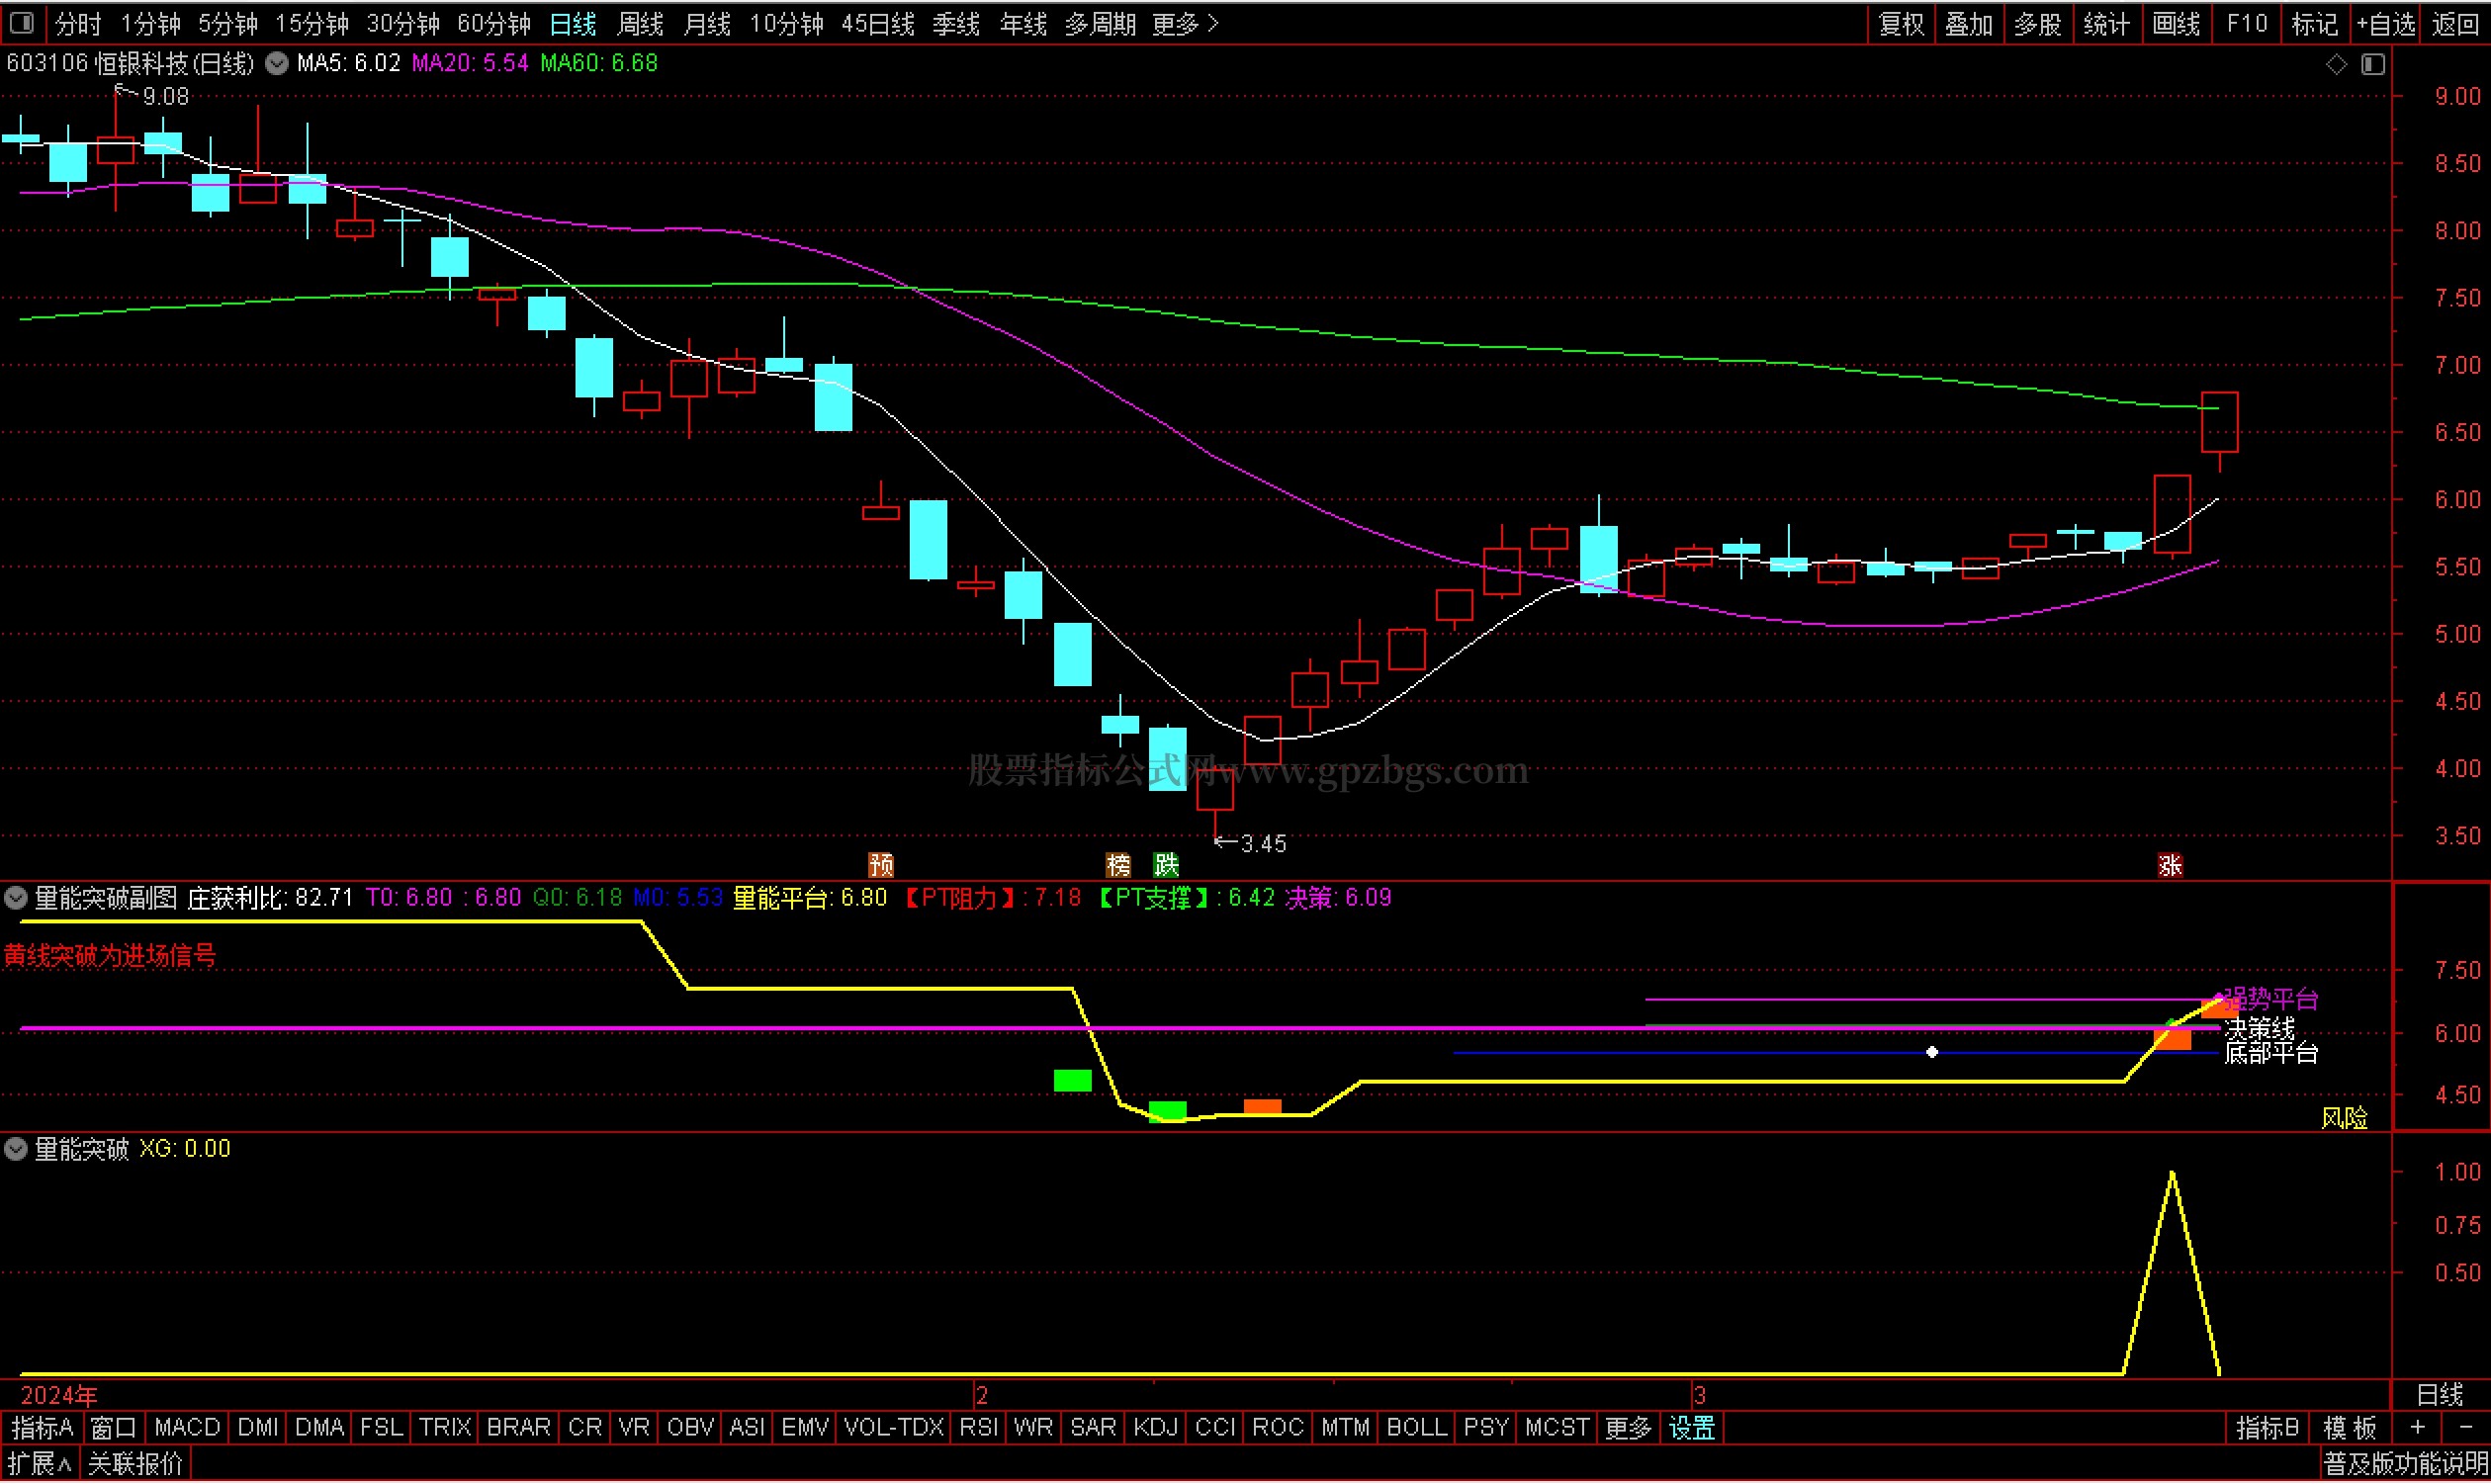The width and height of the screenshot is (2491, 1484).
Task: Apply the EMV indicator
Action: 805,1429
